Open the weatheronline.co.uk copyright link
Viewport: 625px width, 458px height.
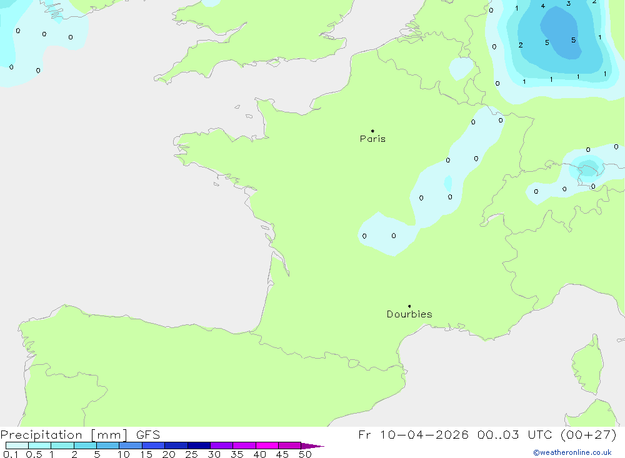click(572, 452)
